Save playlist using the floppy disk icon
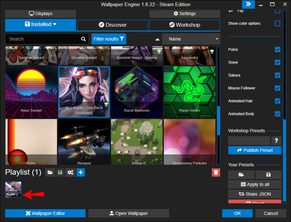Image resolution: width=291 pixels, height=222 pixels. point(60,173)
